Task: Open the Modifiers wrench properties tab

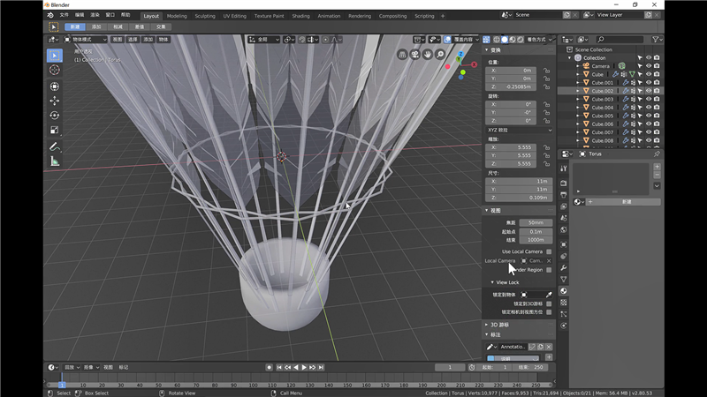Action: [564, 268]
